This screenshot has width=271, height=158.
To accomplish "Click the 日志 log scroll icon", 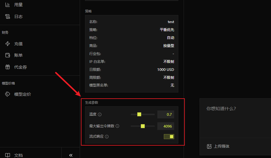I will click(7, 17).
